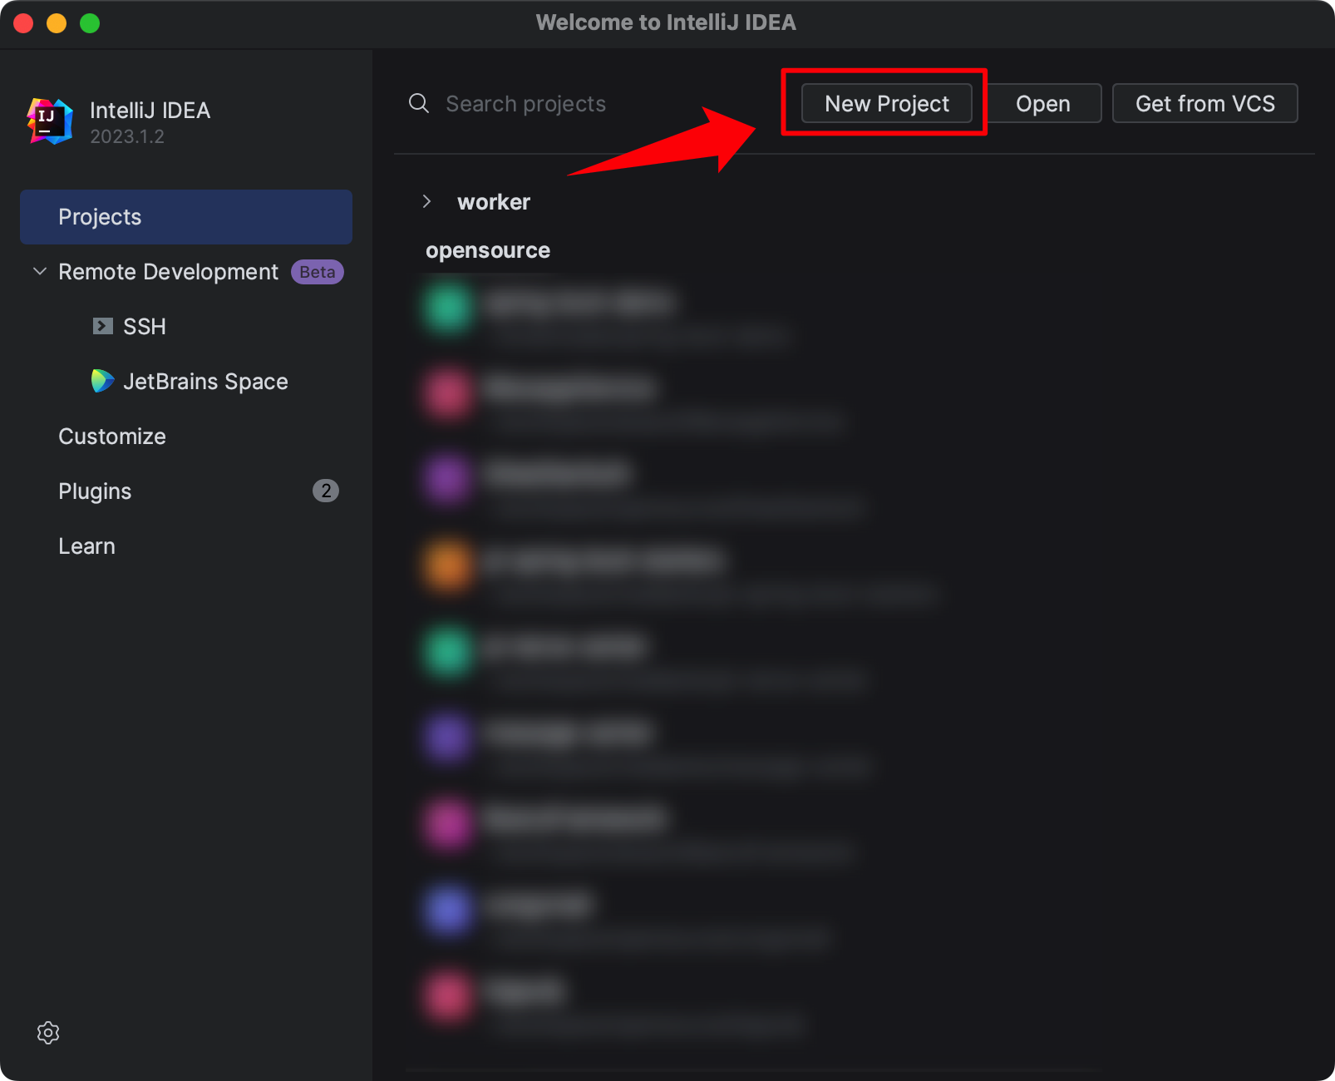
Task: Select the worker group label
Action: pyautogui.click(x=494, y=202)
